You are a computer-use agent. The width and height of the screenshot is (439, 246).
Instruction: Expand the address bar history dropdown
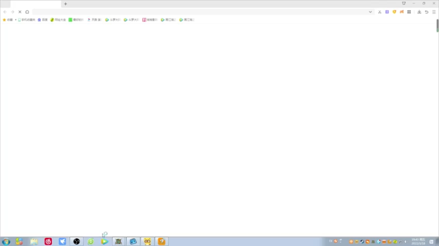tap(370, 12)
